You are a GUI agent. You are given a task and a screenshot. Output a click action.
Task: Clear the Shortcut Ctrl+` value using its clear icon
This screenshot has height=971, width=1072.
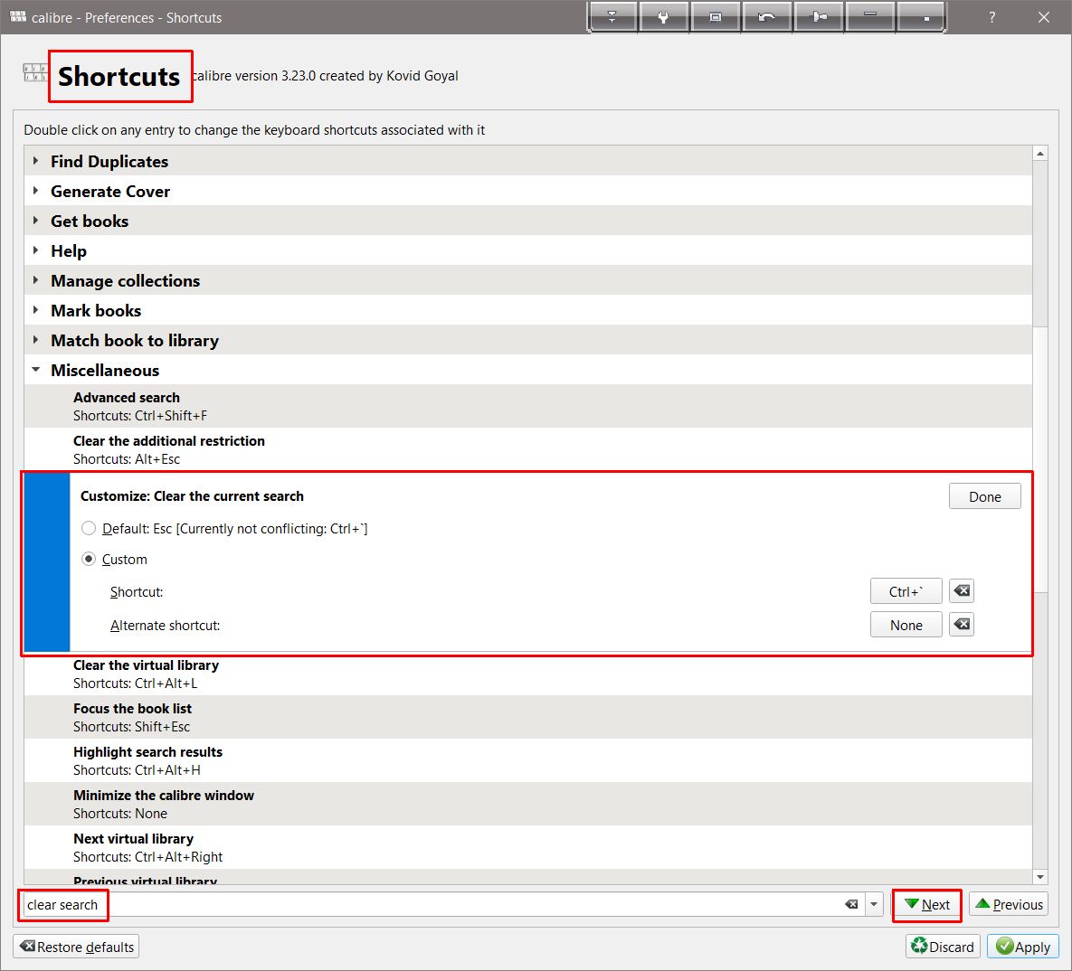[x=962, y=590]
